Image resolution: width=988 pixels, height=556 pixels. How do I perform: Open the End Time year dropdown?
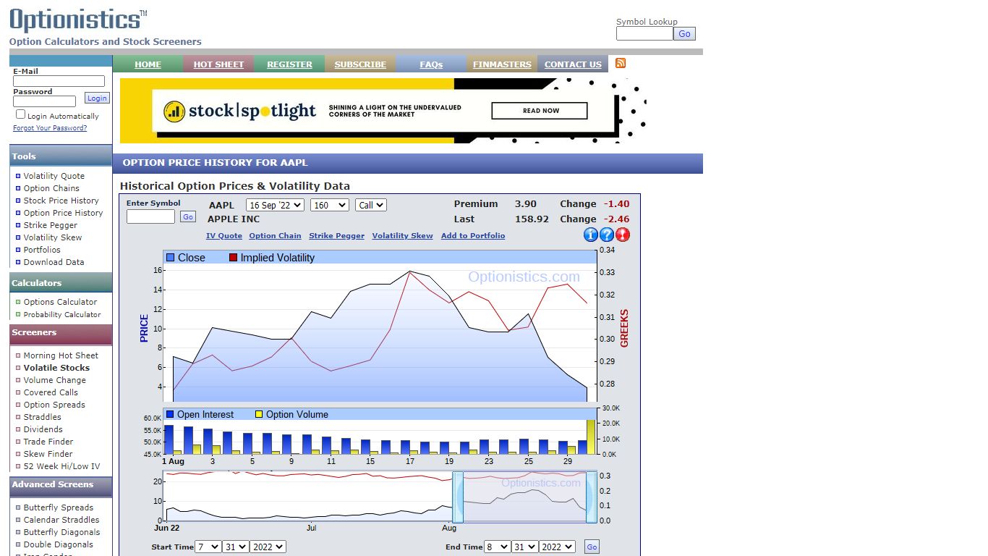tap(557, 547)
